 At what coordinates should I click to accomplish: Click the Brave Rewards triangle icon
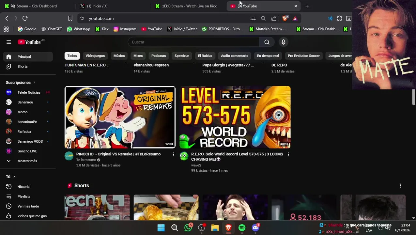pos(295,19)
